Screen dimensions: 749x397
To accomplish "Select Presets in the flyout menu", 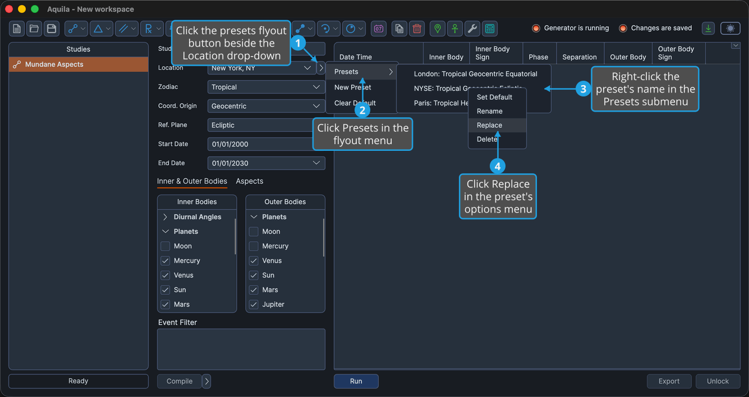I will click(362, 72).
